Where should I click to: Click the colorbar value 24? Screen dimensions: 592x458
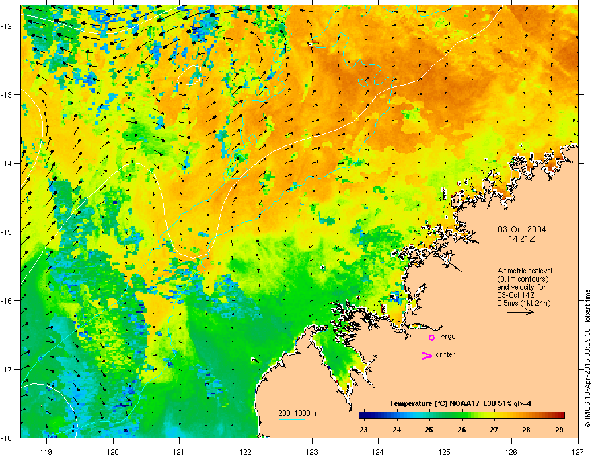click(x=396, y=430)
